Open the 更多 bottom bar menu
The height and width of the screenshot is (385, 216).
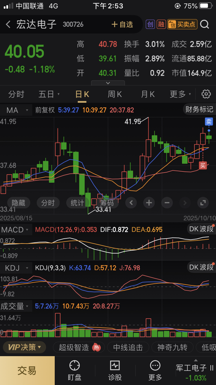[x=155, y=371]
